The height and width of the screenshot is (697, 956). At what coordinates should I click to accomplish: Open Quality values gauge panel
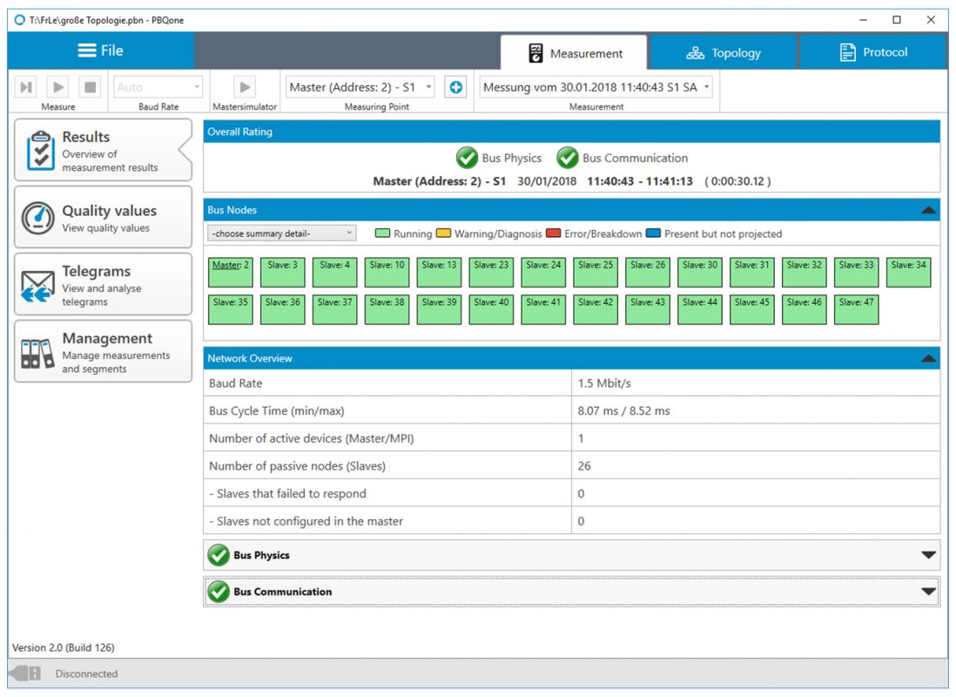click(x=103, y=218)
